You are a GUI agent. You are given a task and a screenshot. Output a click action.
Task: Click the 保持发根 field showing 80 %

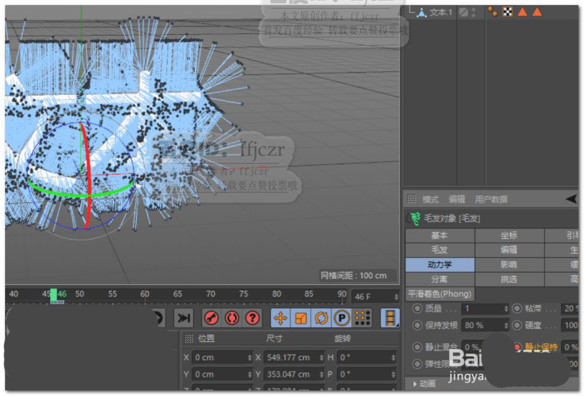[x=485, y=325]
